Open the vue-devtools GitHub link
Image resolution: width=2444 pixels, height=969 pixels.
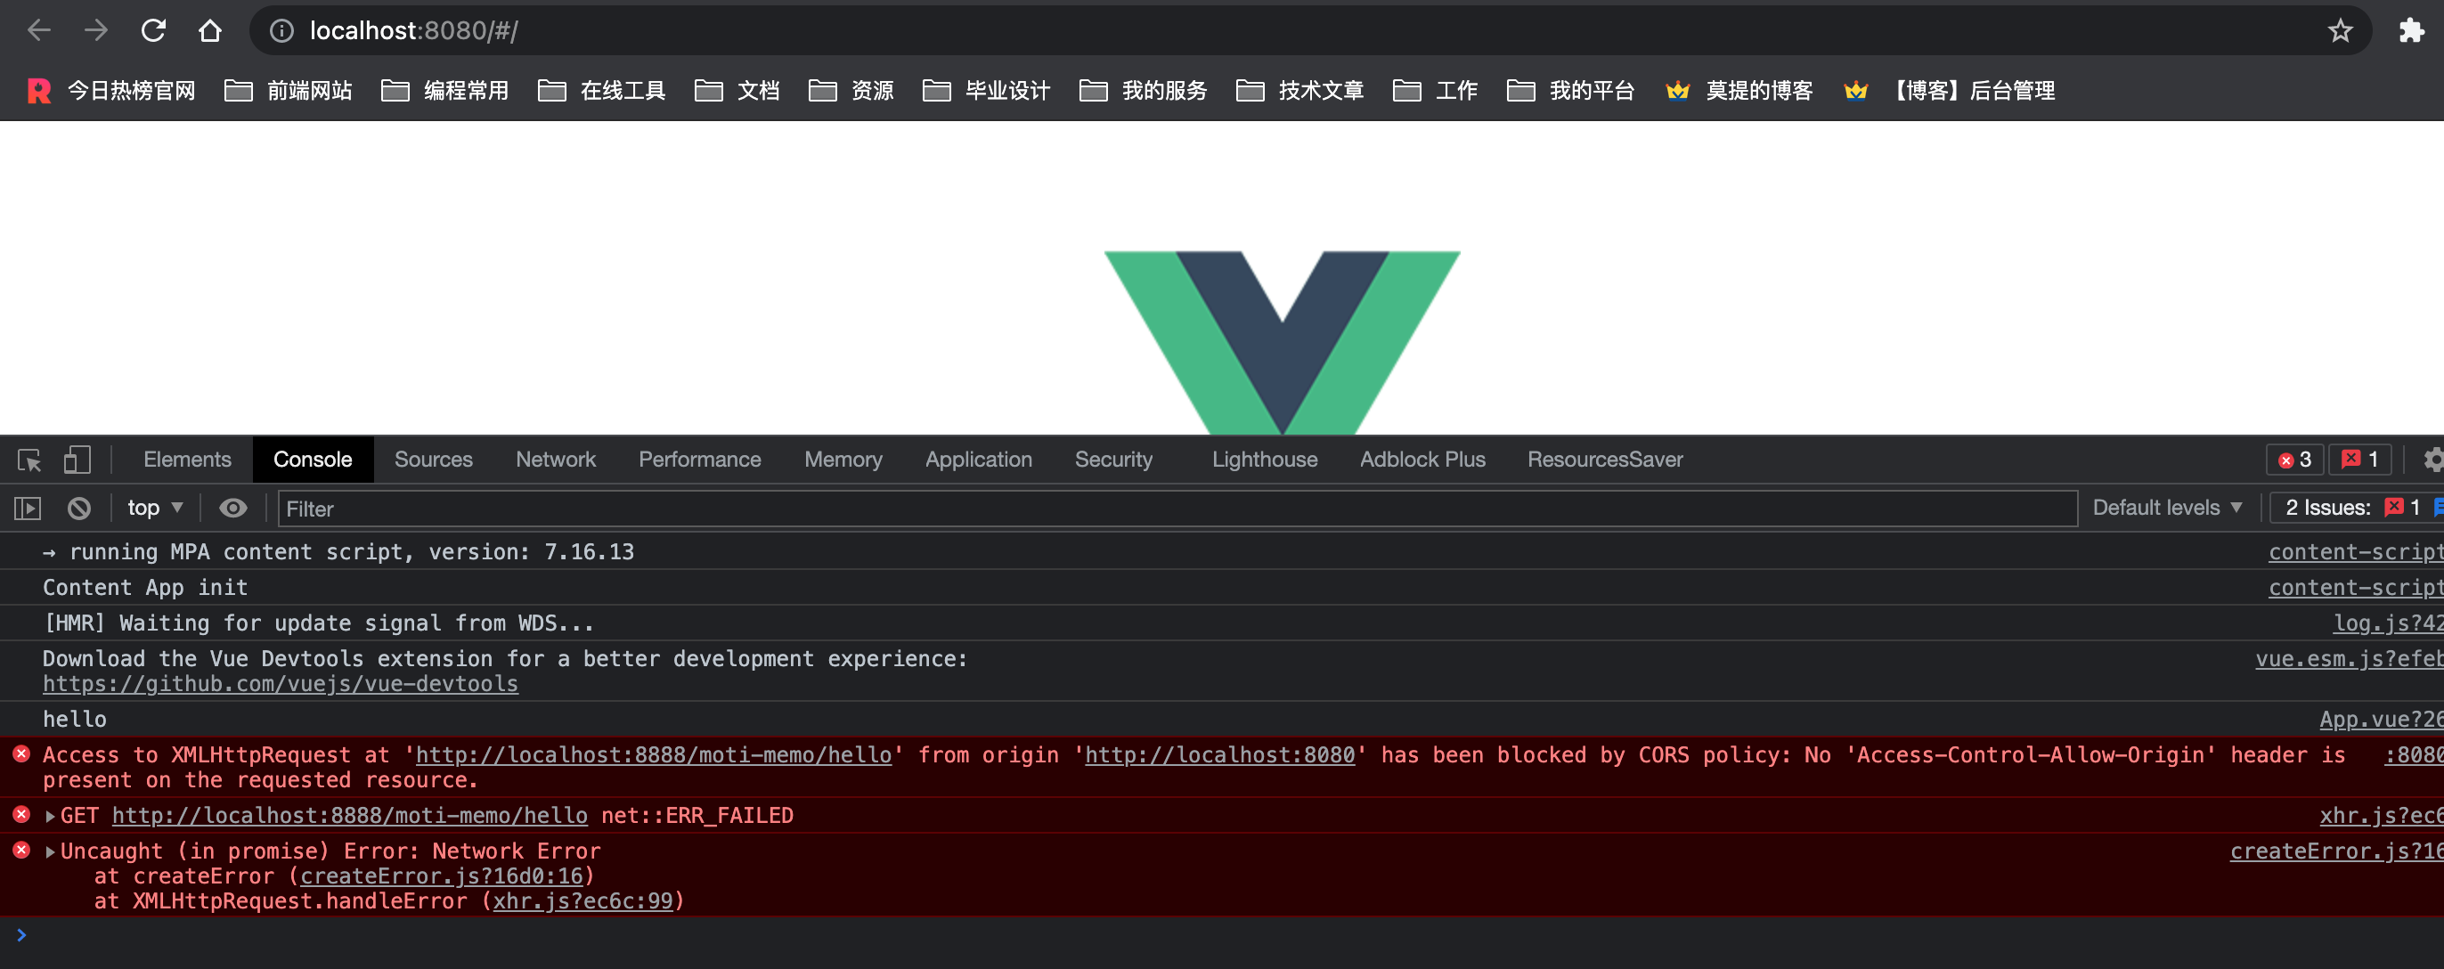click(x=281, y=684)
